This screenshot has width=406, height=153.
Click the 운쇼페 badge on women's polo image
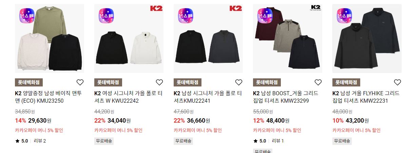click(x=106, y=16)
